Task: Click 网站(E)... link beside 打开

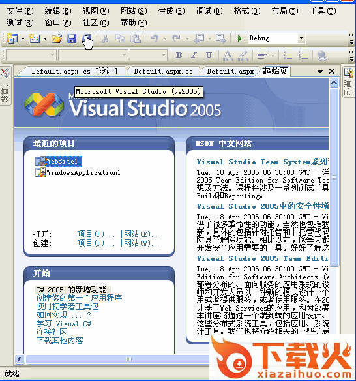Action: pos(142,234)
